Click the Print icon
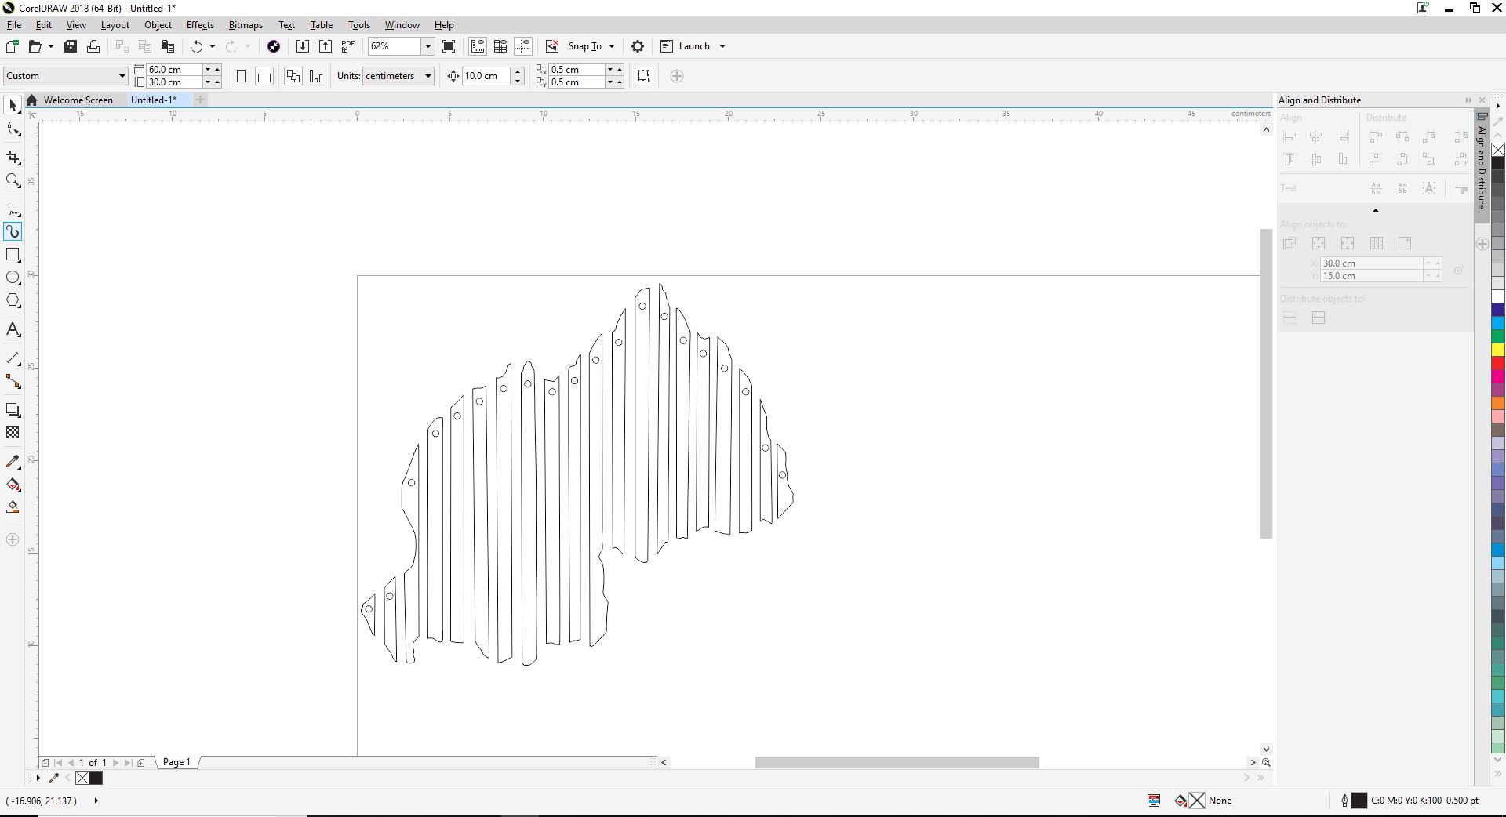Image resolution: width=1506 pixels, height=817 pixels. click(x=93, y=46)
